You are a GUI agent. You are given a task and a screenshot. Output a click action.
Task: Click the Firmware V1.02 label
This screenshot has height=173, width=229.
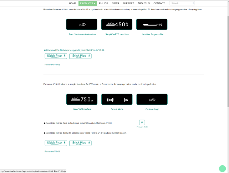(52, 64)
